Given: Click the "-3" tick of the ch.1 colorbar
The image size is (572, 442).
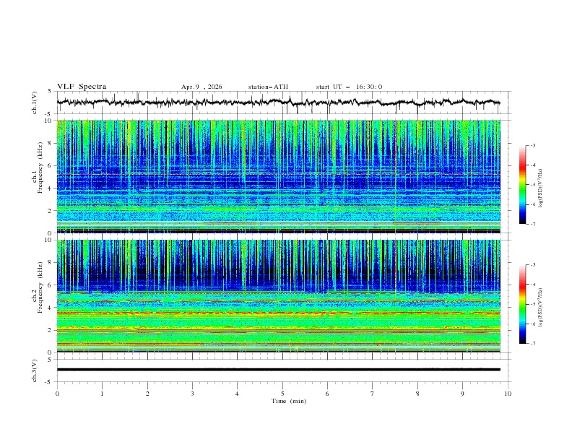Looking at the screenshot, I should click(533, 145).
